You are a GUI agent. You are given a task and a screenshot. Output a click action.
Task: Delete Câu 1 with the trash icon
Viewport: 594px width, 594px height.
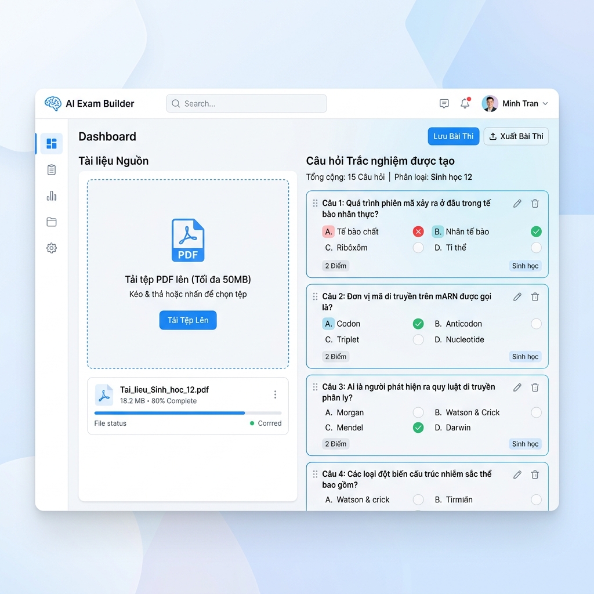[x=535, y=204]
